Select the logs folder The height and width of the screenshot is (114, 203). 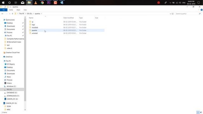tap(33, 25)
